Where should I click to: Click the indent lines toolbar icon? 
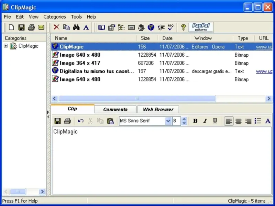pos(161,27)
